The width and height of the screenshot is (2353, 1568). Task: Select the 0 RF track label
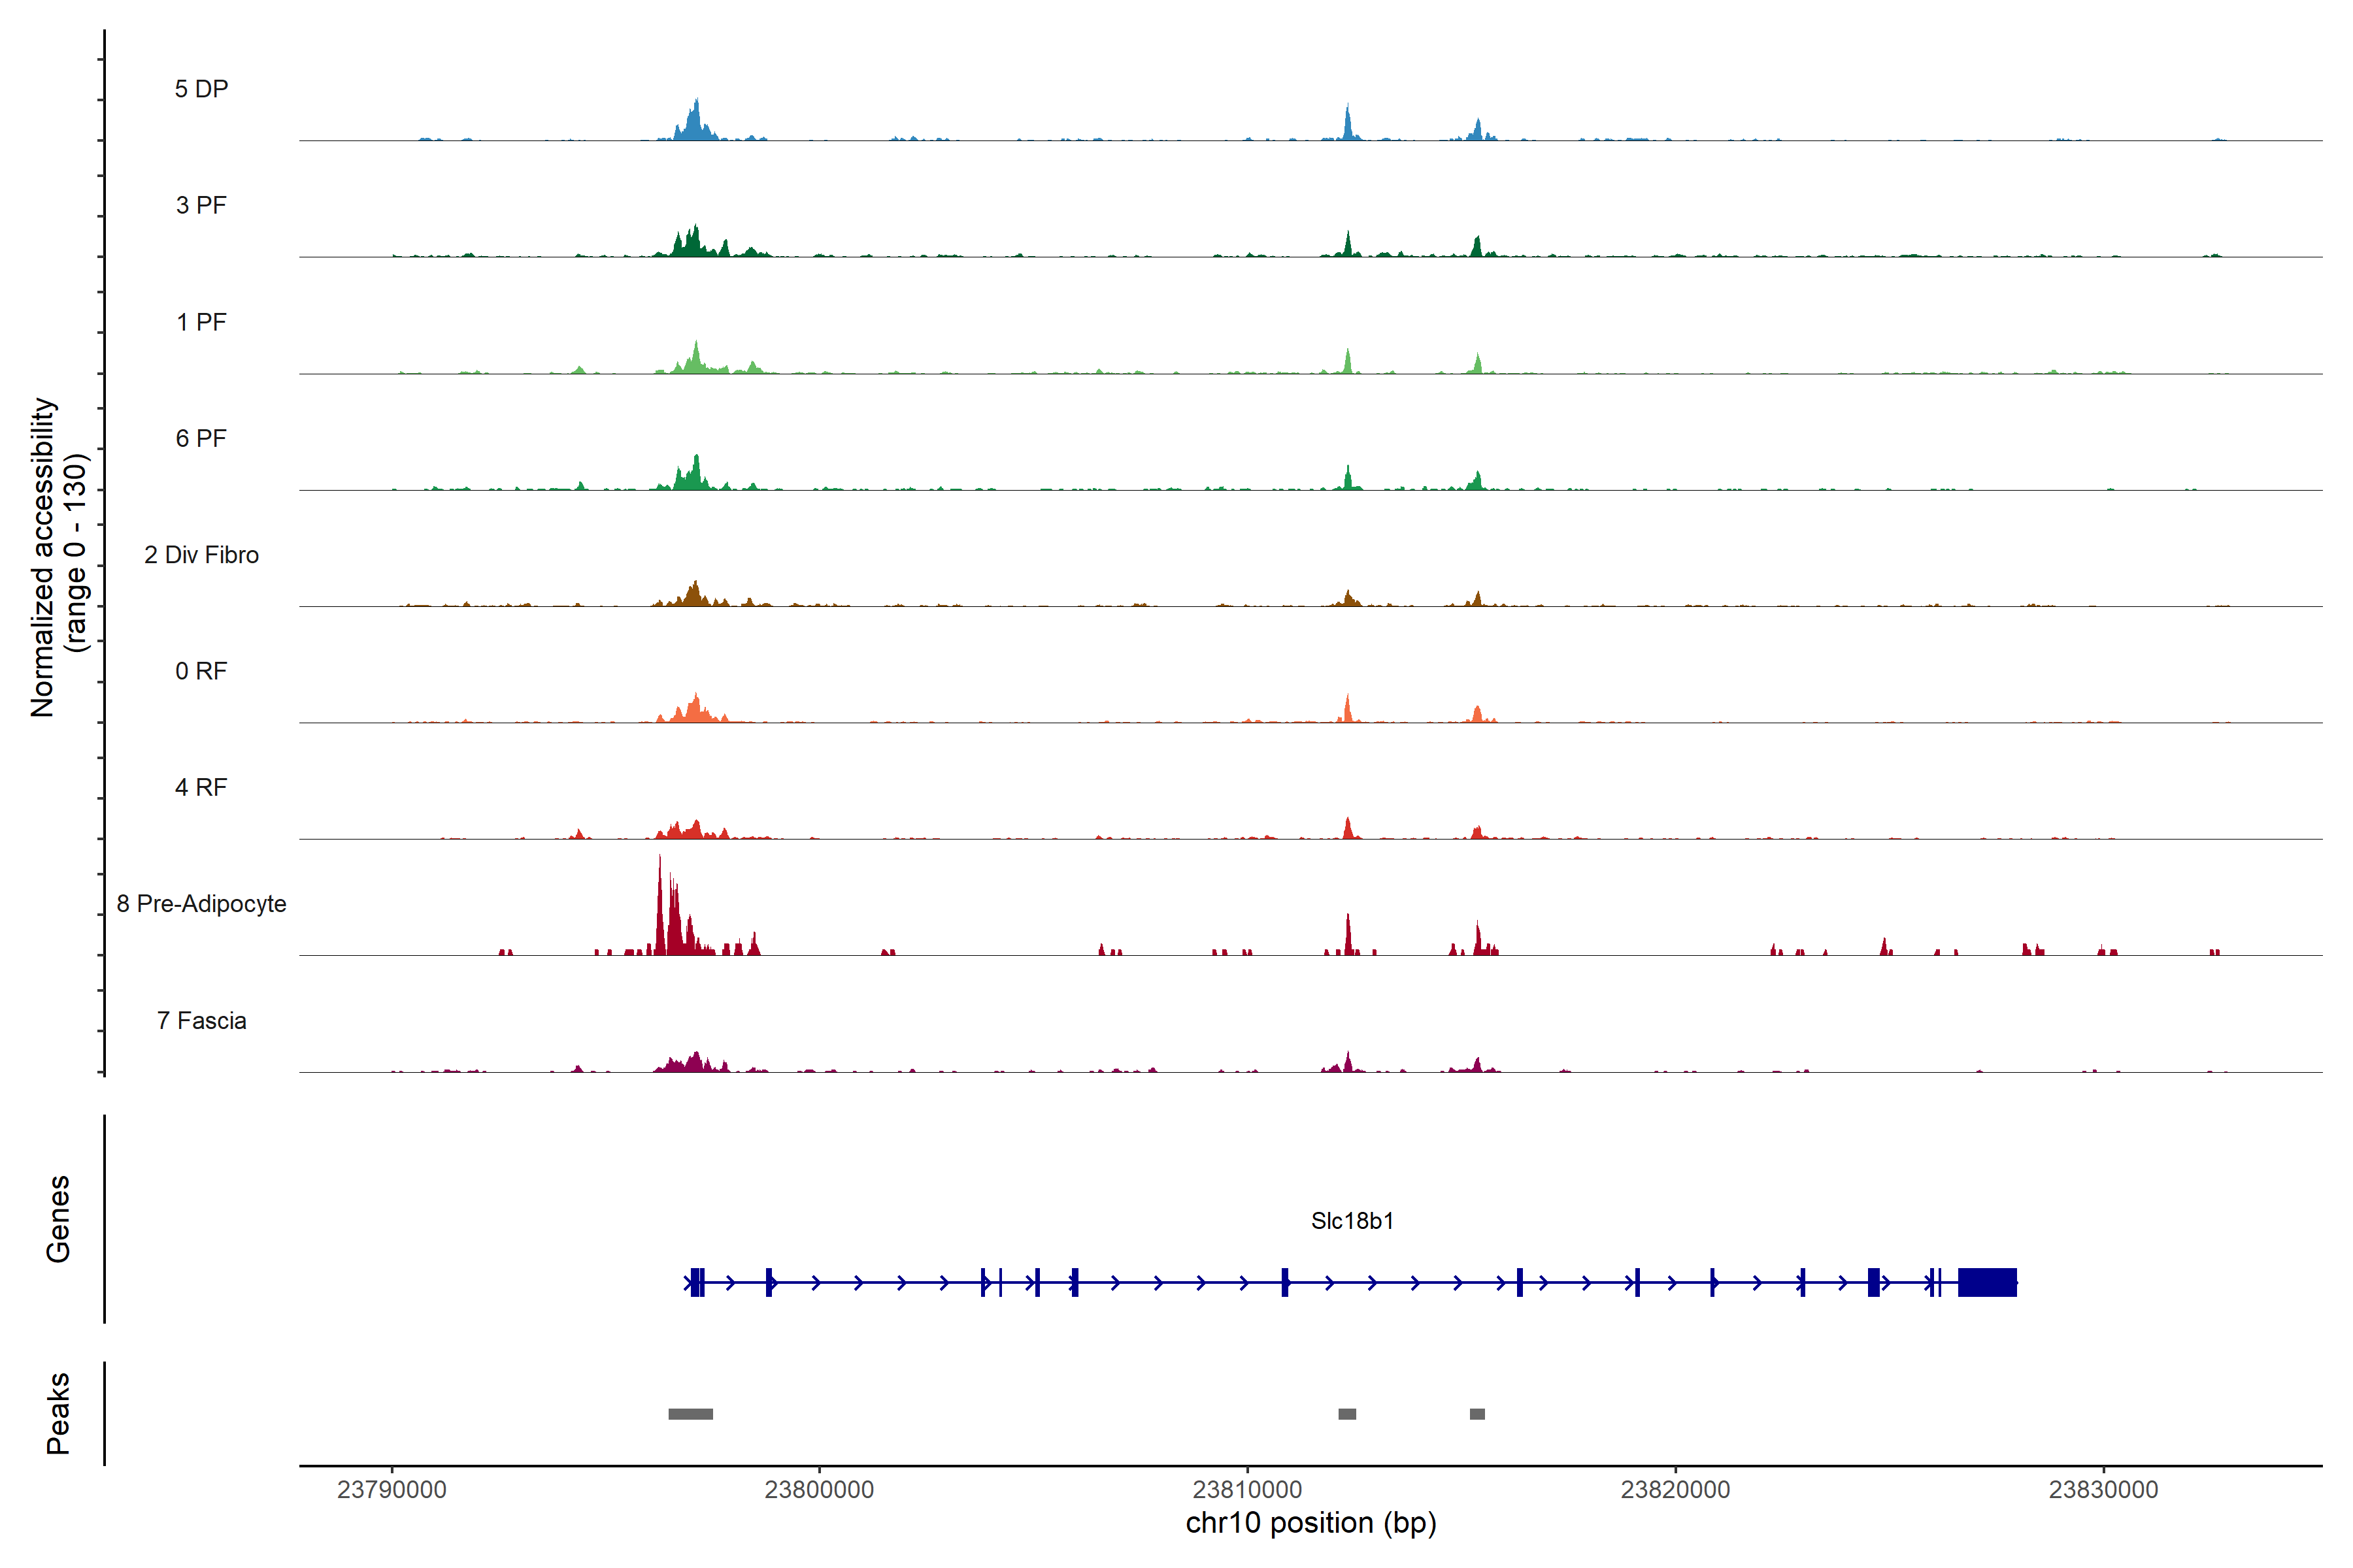point(201,671)
